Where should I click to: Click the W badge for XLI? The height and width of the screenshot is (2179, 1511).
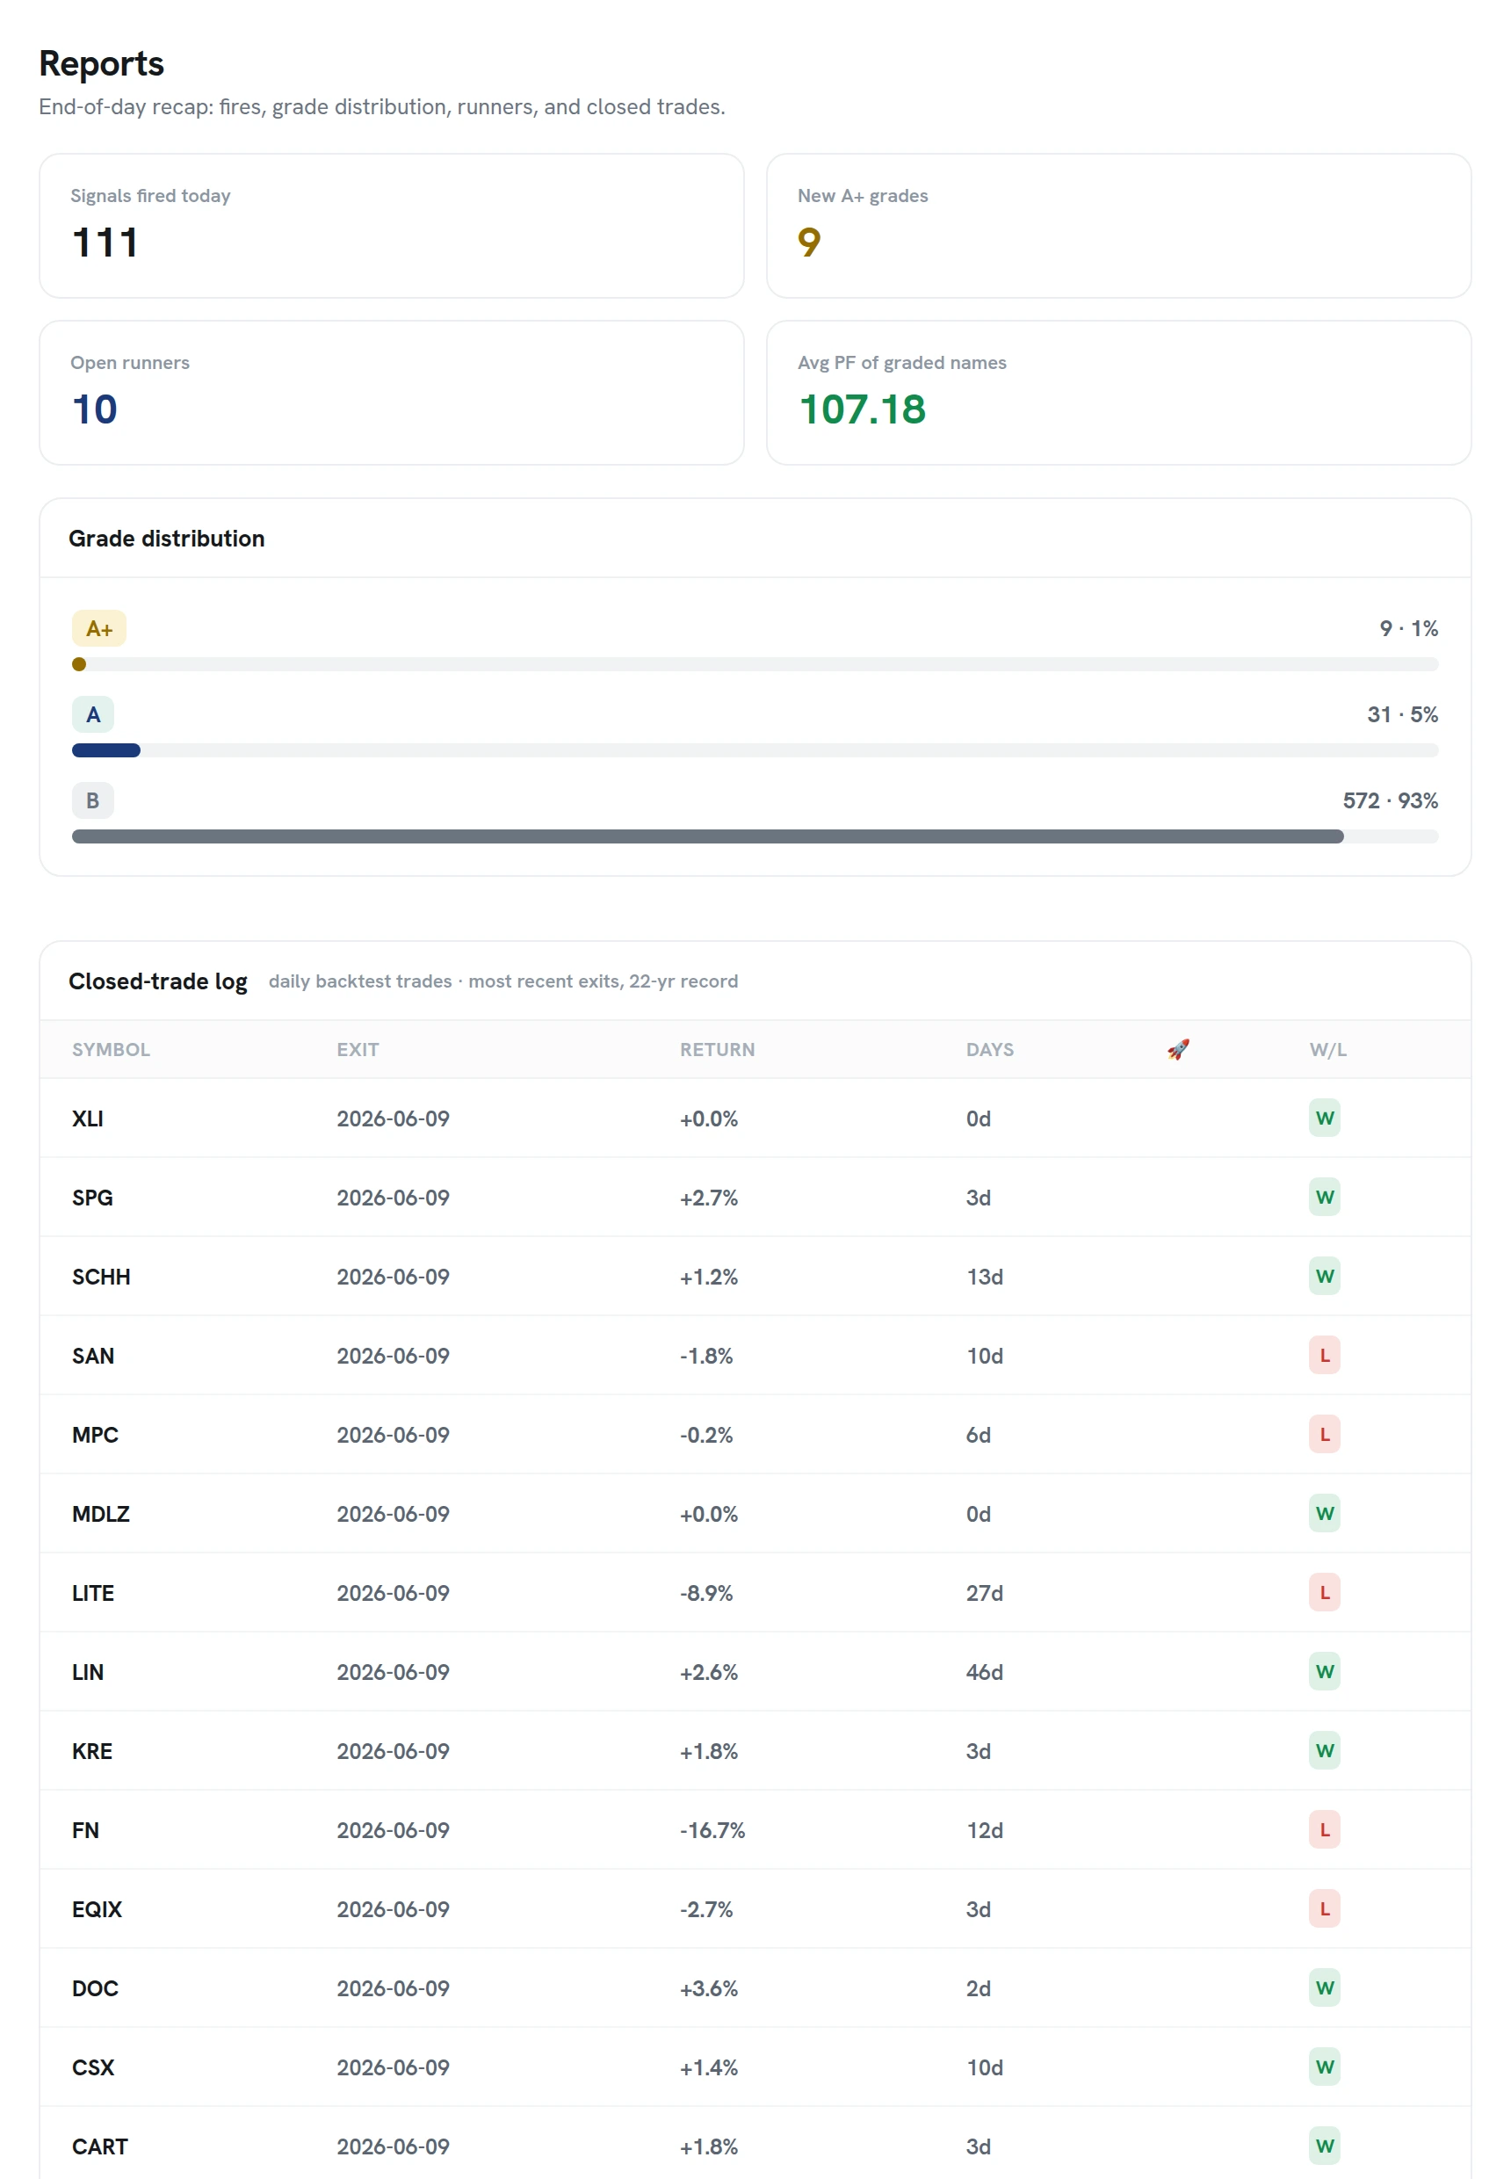(1324, 1118)
